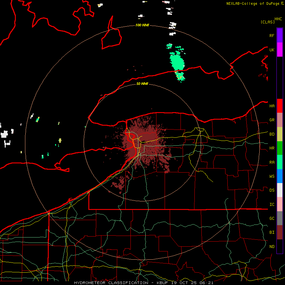The width and height of the screenshot is (285, 285).
Task: Click the RA legend label
Action: (272, 162)
